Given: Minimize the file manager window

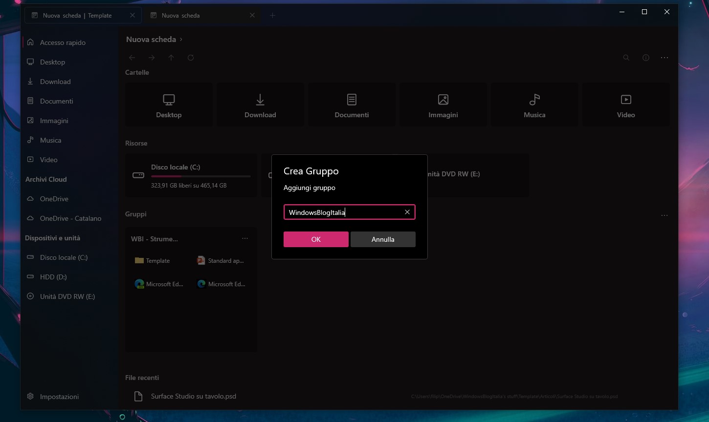Looking at the screenshot, I should (x=622, y=12).
